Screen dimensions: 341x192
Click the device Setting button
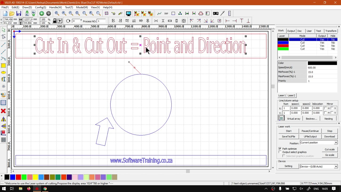[288, 166]
